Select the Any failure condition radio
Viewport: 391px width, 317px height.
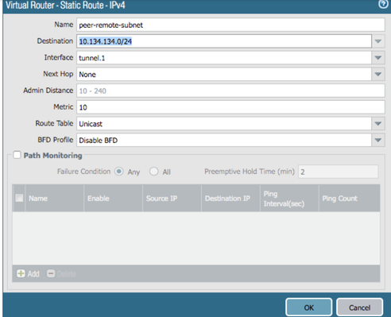pos(119,172)
